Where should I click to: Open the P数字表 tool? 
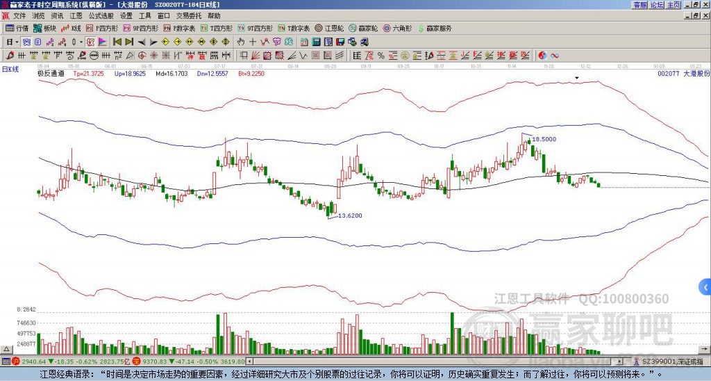pos(179,28)
